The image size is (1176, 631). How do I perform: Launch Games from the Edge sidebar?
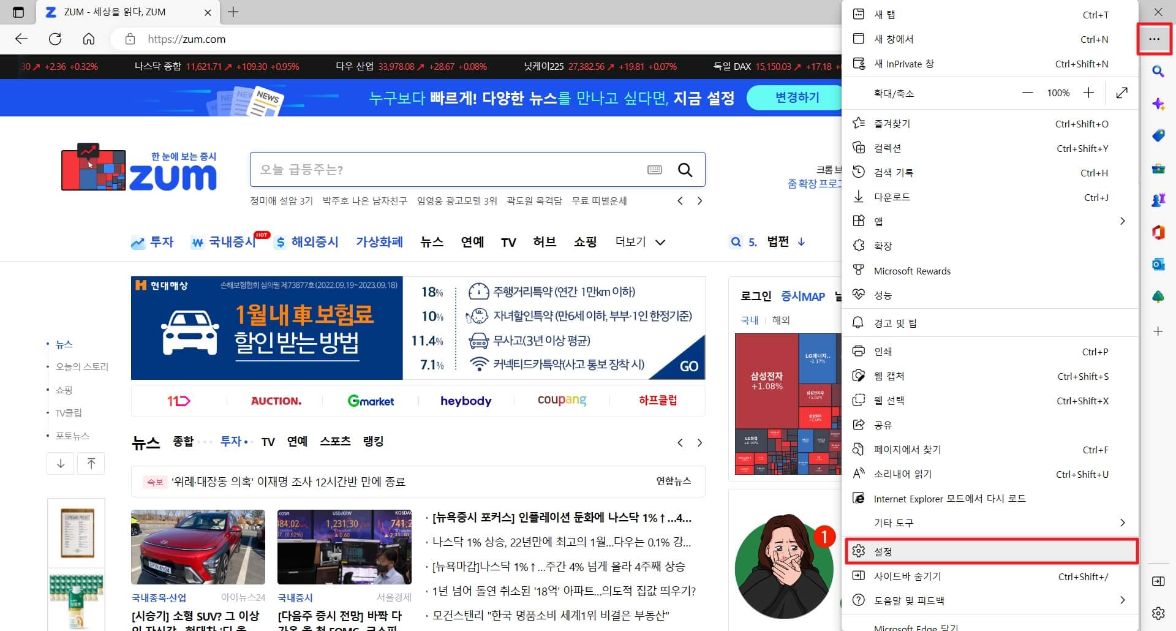click(x=1158, y=200)
